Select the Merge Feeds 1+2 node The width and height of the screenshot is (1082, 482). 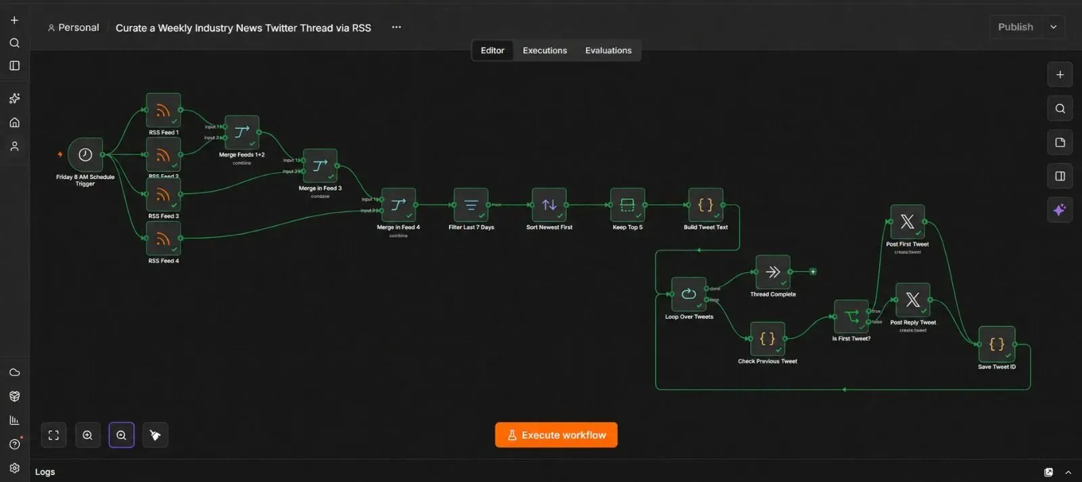pyautogui.click(x=241, y=132)
